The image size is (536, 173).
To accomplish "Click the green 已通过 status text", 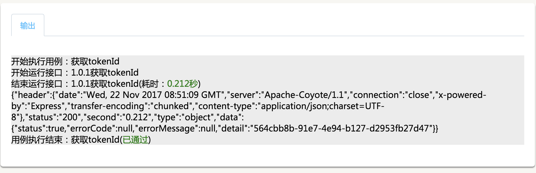I will [x=135, y=139].
